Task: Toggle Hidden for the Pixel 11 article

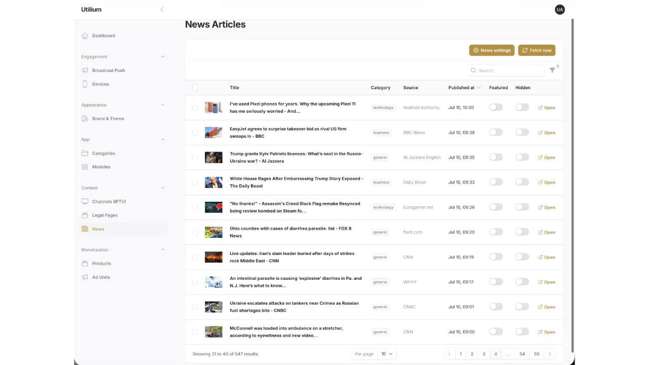Action: [x=522, y=107]
